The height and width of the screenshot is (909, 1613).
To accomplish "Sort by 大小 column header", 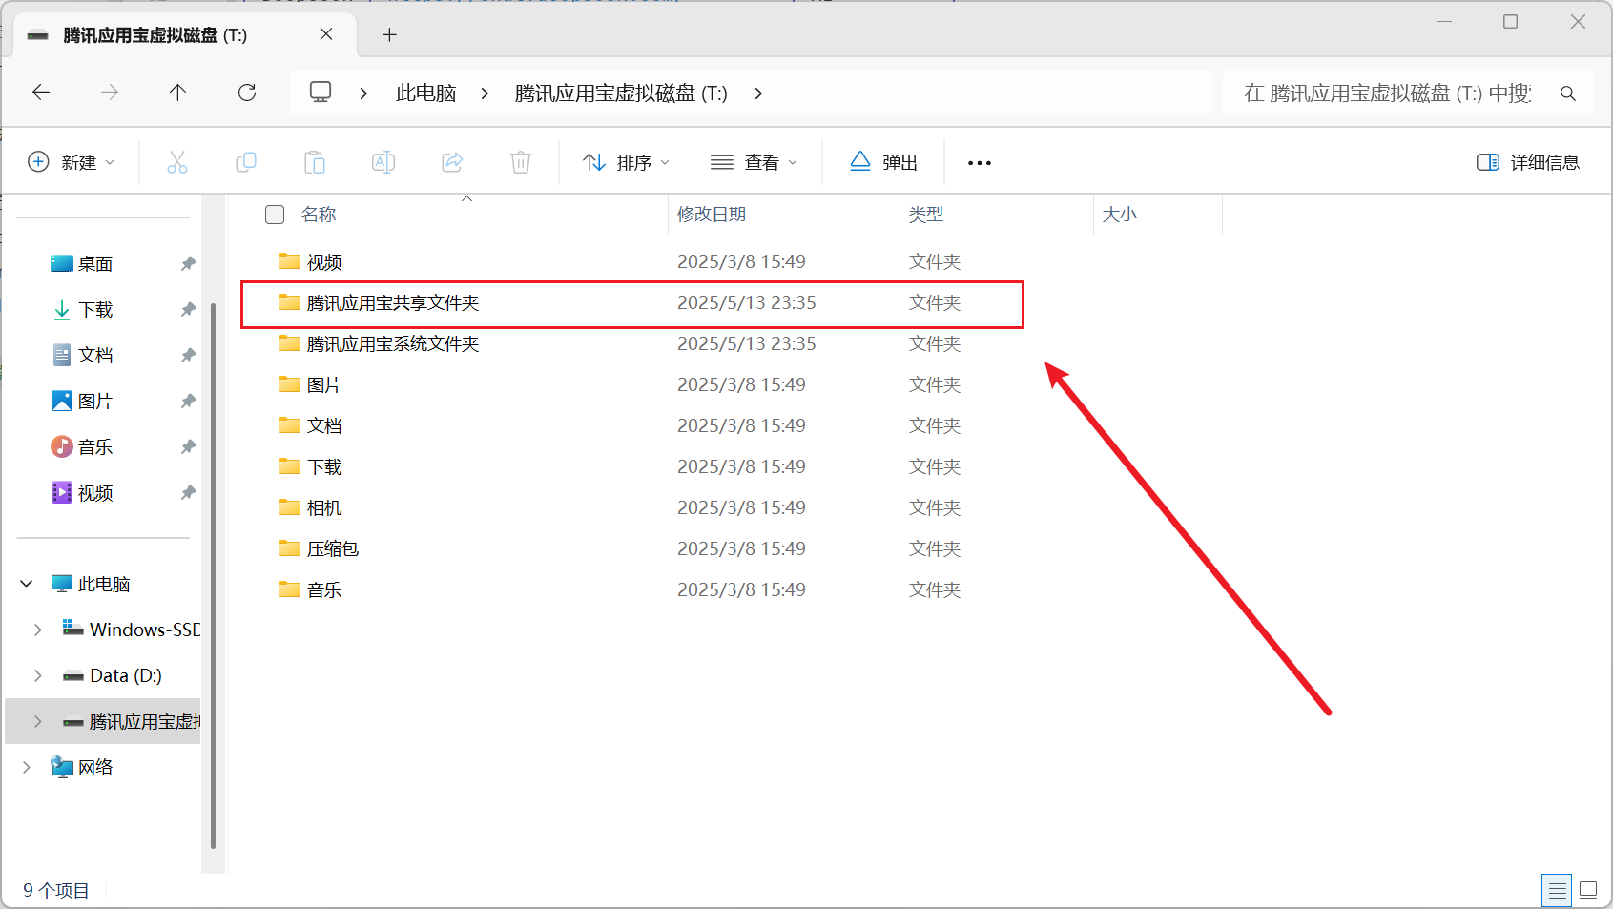I will click(1120, 215).
